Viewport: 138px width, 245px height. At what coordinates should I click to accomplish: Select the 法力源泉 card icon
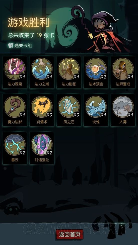click(15, 69)
